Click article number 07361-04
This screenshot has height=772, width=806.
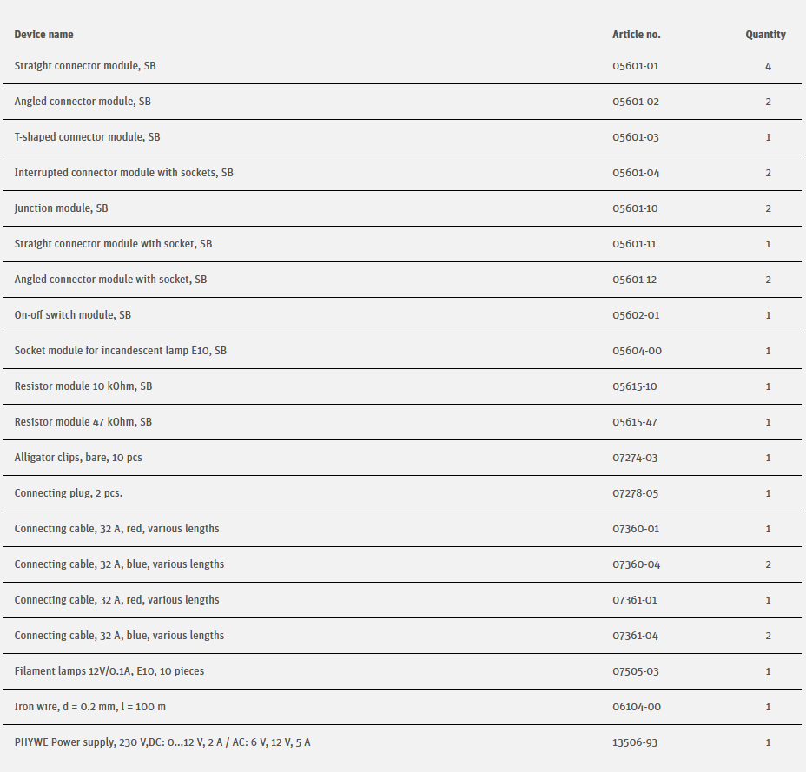point(636,636)
